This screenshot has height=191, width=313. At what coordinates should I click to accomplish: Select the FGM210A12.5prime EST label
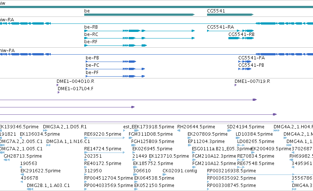click(x=214, y=164)
